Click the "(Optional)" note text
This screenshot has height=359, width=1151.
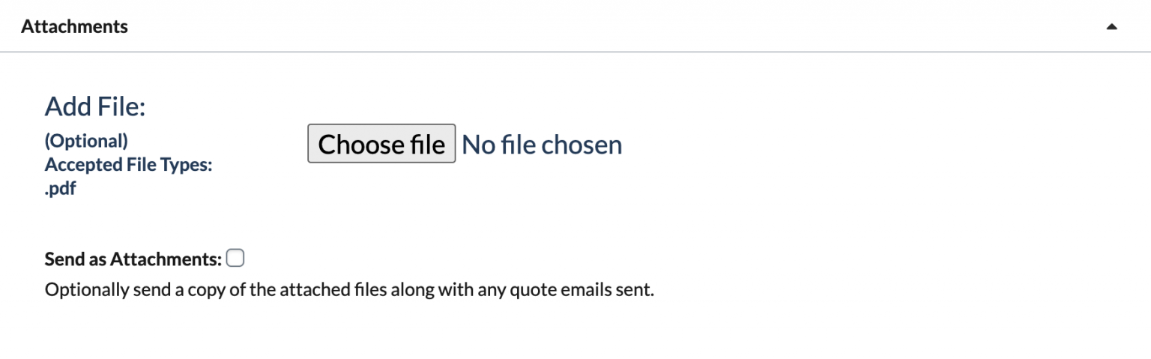click(x=86, y=141)
